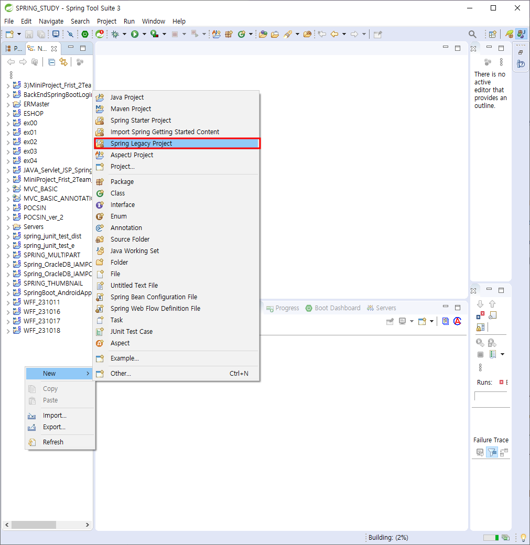
Task: Open the File menu
Action: (x=9, y=21)
